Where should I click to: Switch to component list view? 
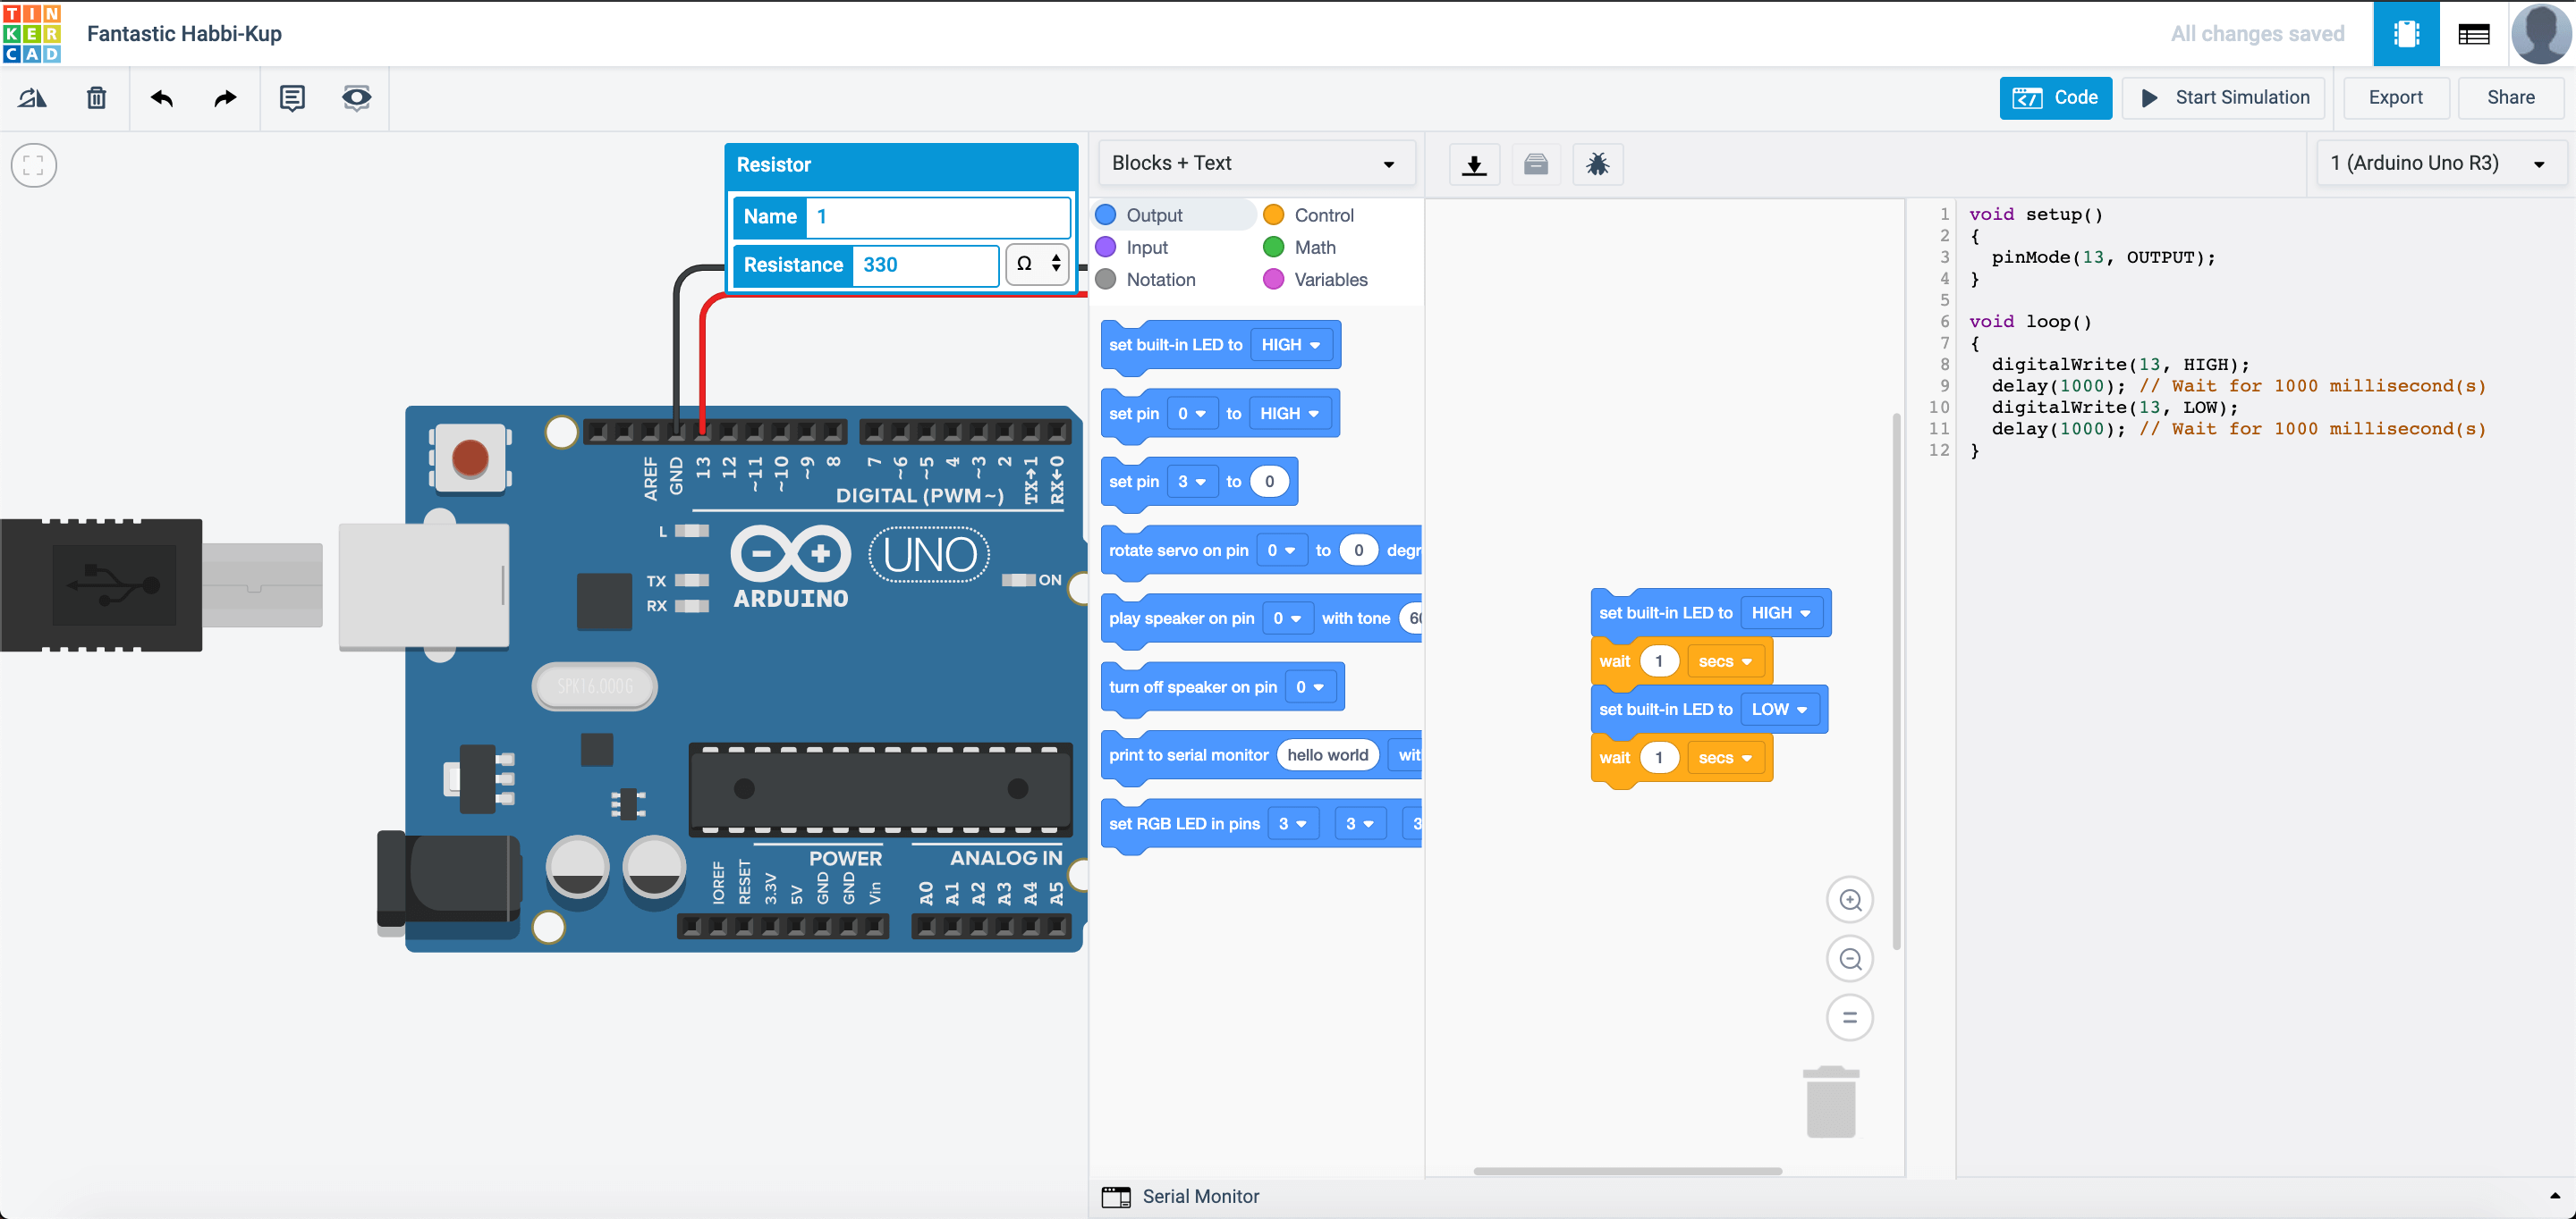(2473, 34)
